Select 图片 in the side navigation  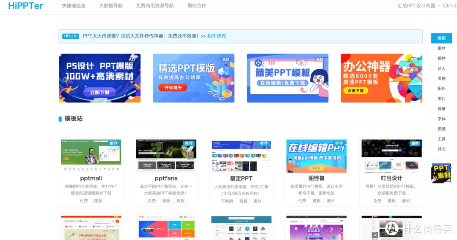coord(441,99)
